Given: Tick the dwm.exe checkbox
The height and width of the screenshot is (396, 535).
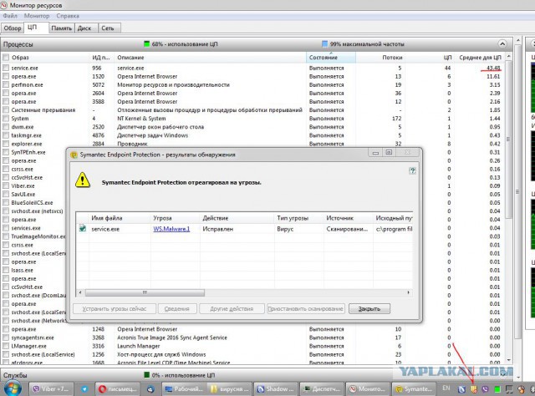Looking at the screenshot, I should [x=6, y=127].
